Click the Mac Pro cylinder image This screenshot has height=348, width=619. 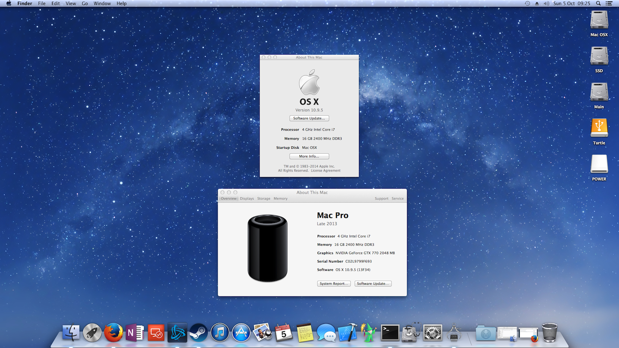267,248
